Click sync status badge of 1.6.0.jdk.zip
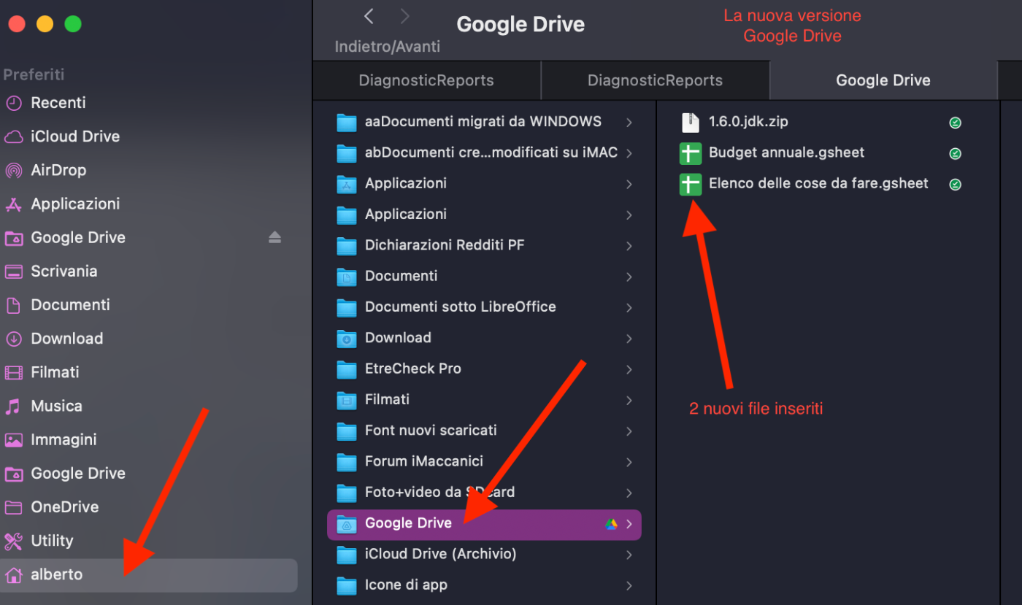 click(955, 123)
